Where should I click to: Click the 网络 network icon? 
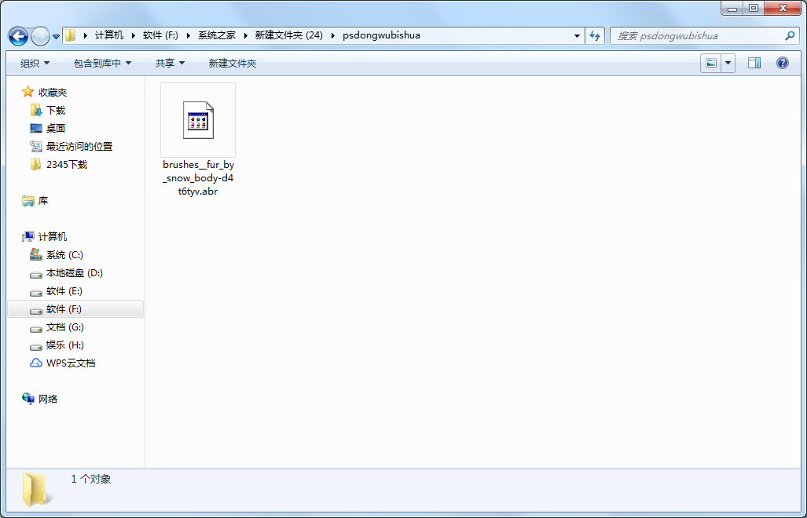pos(28,398)
